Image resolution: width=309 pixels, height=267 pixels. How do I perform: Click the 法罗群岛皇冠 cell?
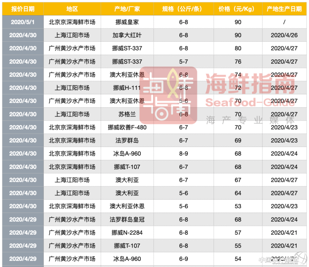pyautogui.click(x=127, y=219)
